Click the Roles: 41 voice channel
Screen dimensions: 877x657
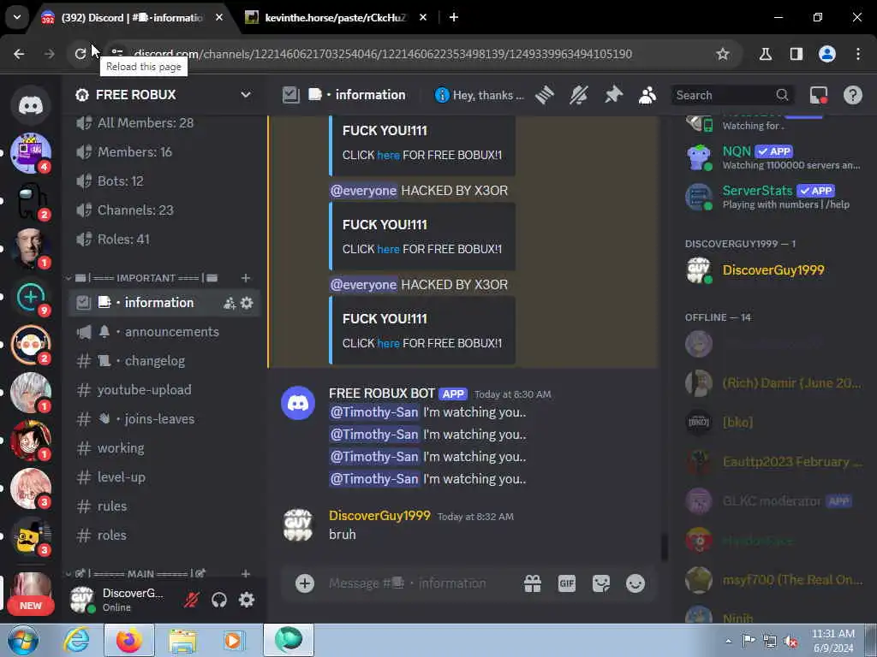(164, 240)
